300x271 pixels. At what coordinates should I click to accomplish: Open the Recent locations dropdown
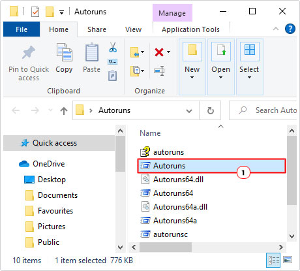[50, 110]
